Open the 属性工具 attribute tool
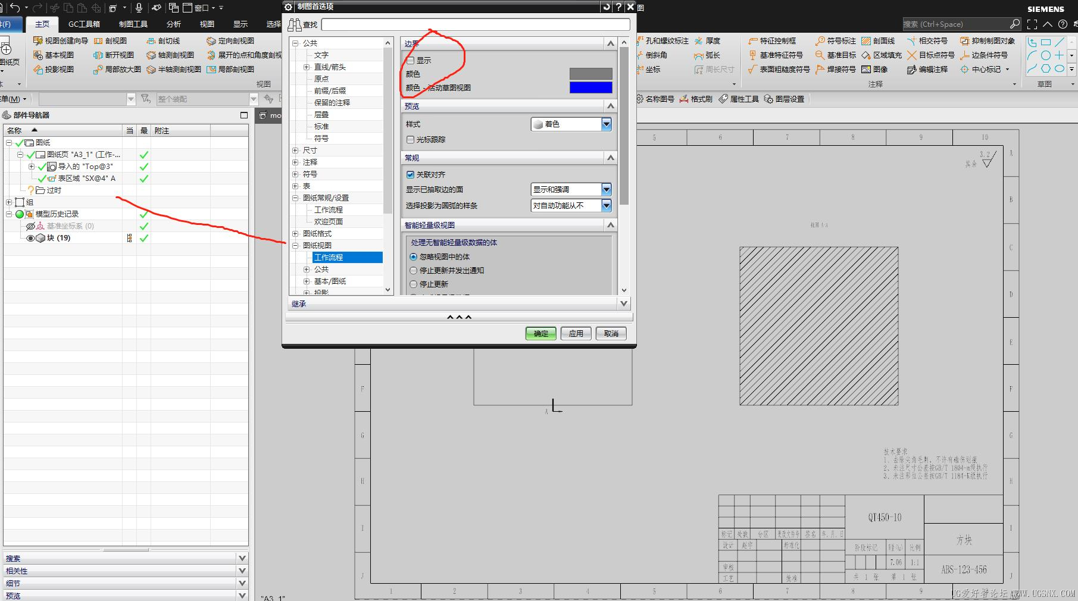 pyautogui.click(x=739, y=99)
